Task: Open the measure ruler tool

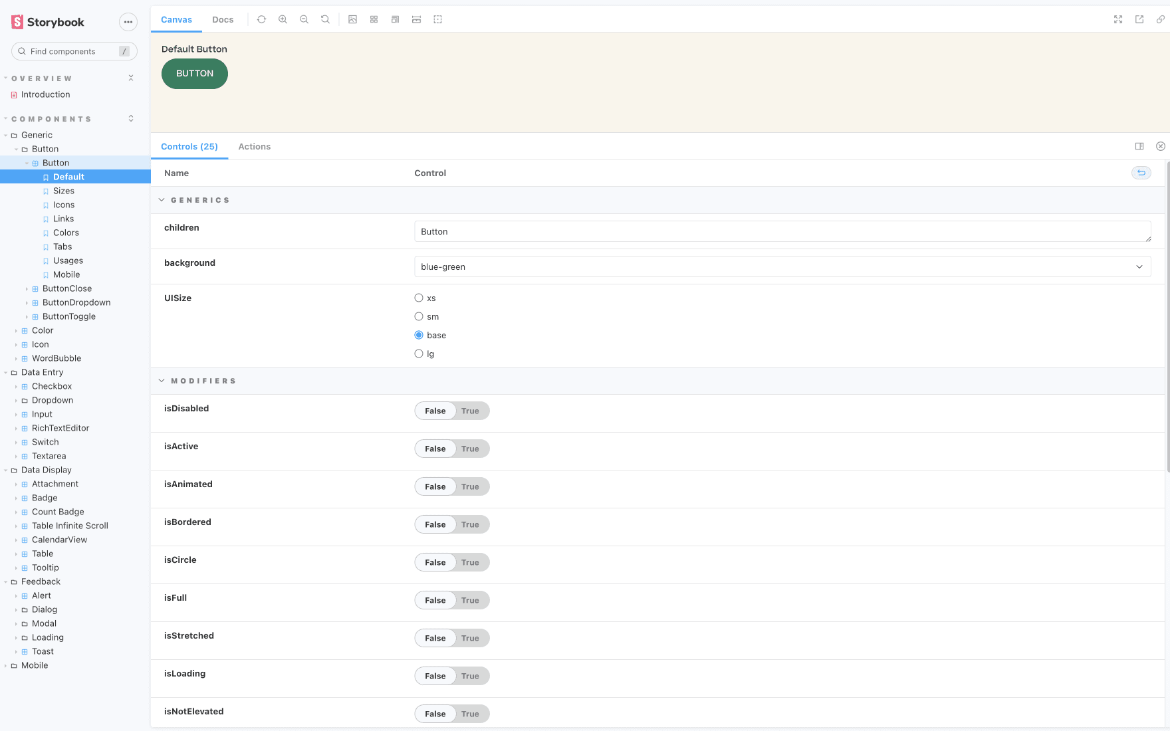Action: 416,19
